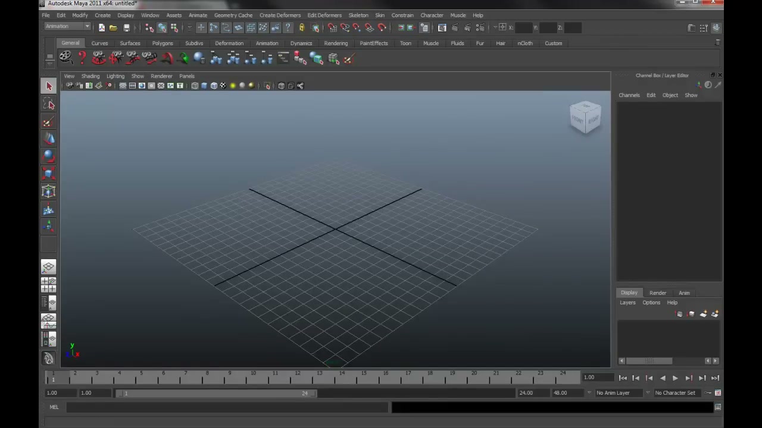The height and width of the screenshot is (428, 762).
Task: Enable wireframe cube display in panel
Action: 195,86
